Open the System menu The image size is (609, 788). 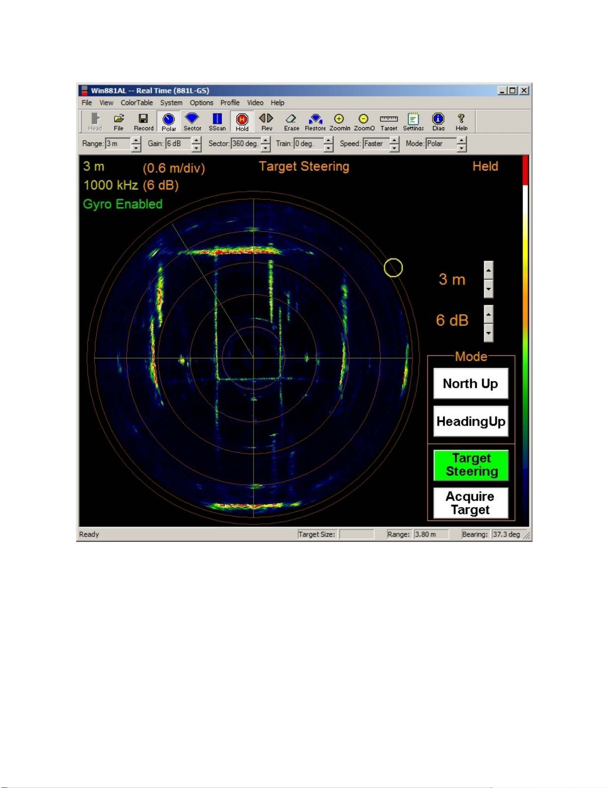[x=171, y=103]
